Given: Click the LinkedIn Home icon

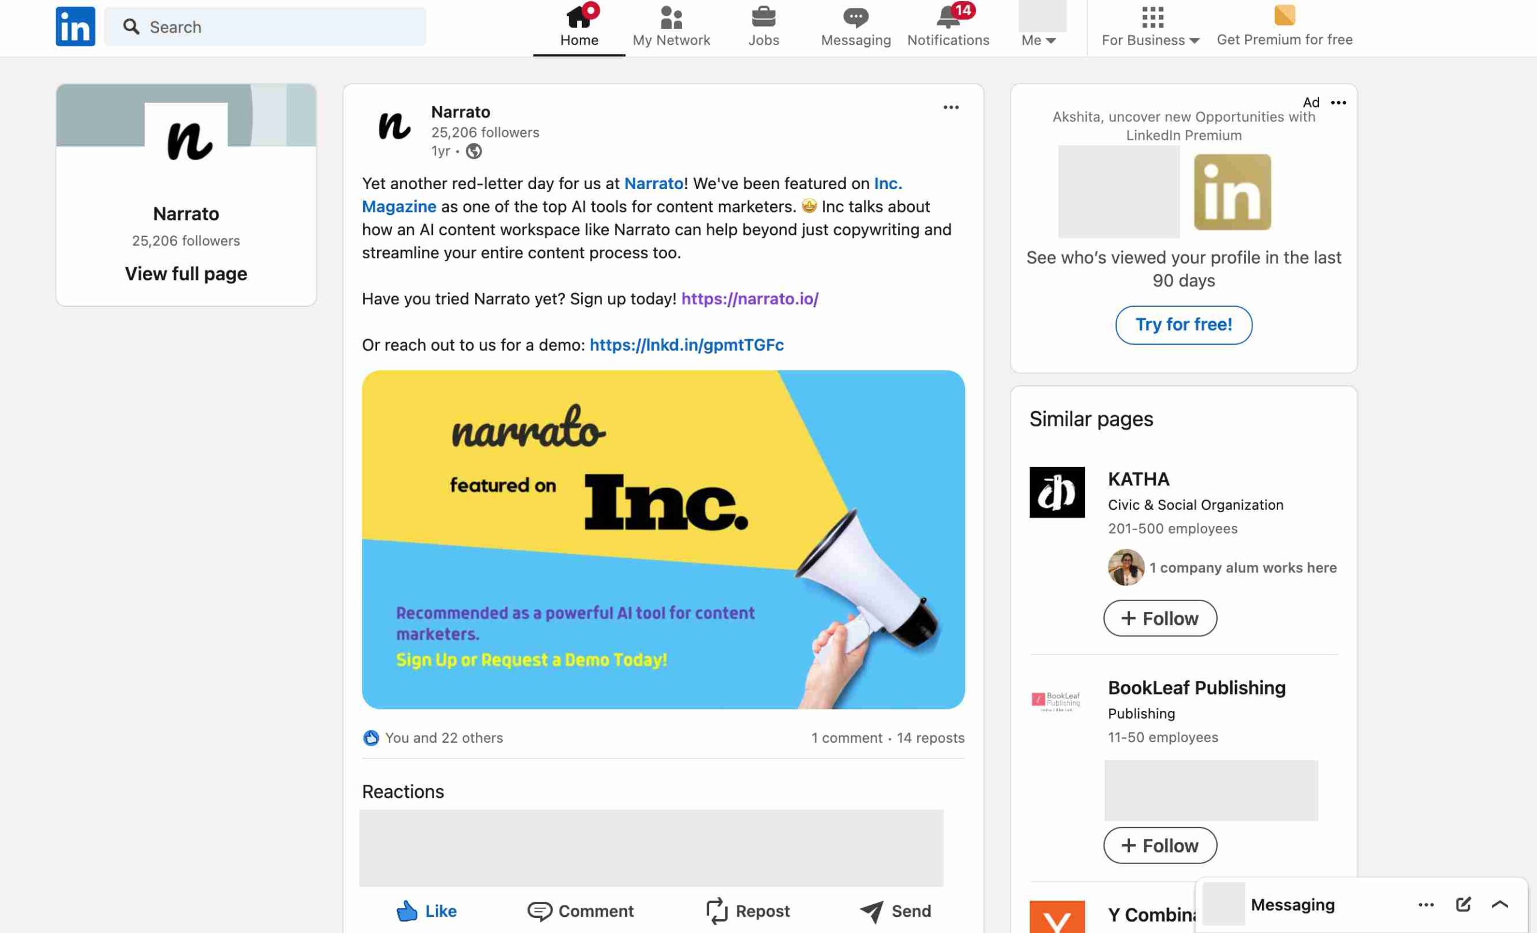Looking at the screenshot, I should click(579, 16).
